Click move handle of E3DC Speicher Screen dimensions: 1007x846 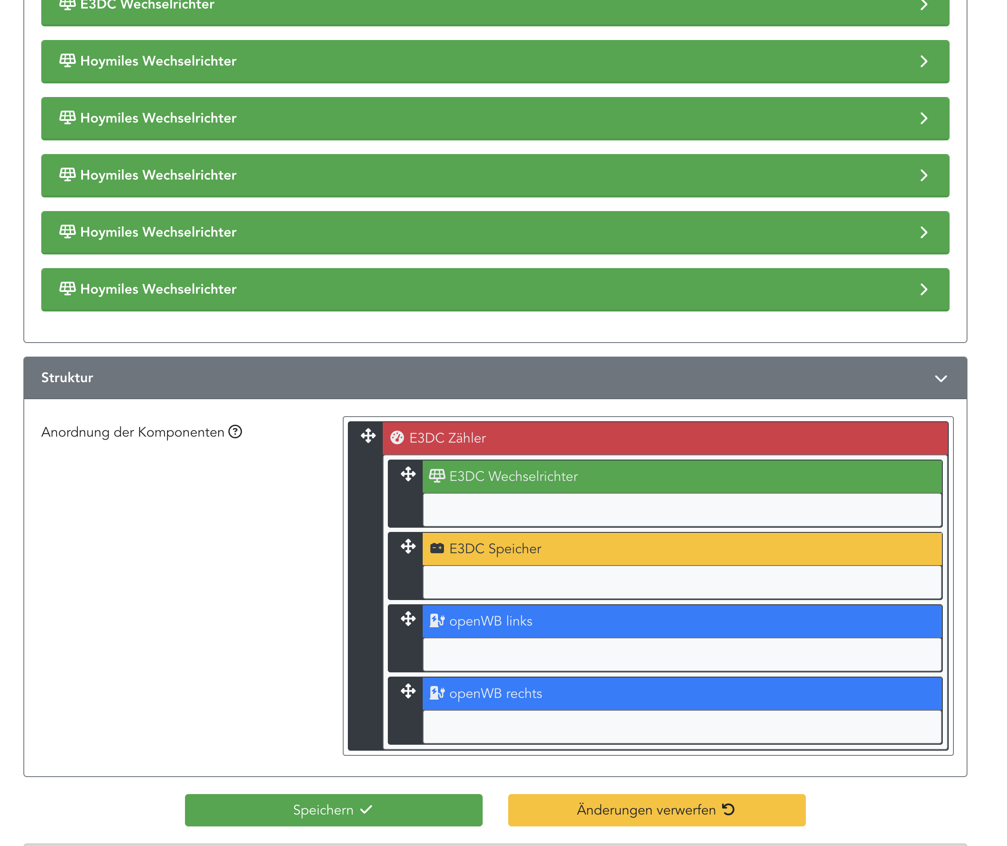coord(408,546)
